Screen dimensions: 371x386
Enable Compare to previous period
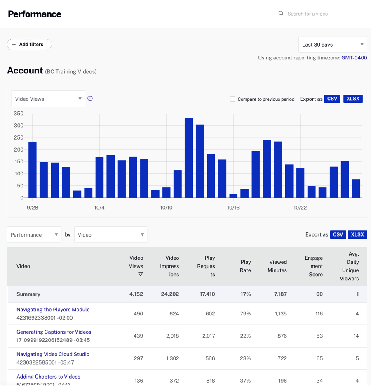(x=232, y=99)
